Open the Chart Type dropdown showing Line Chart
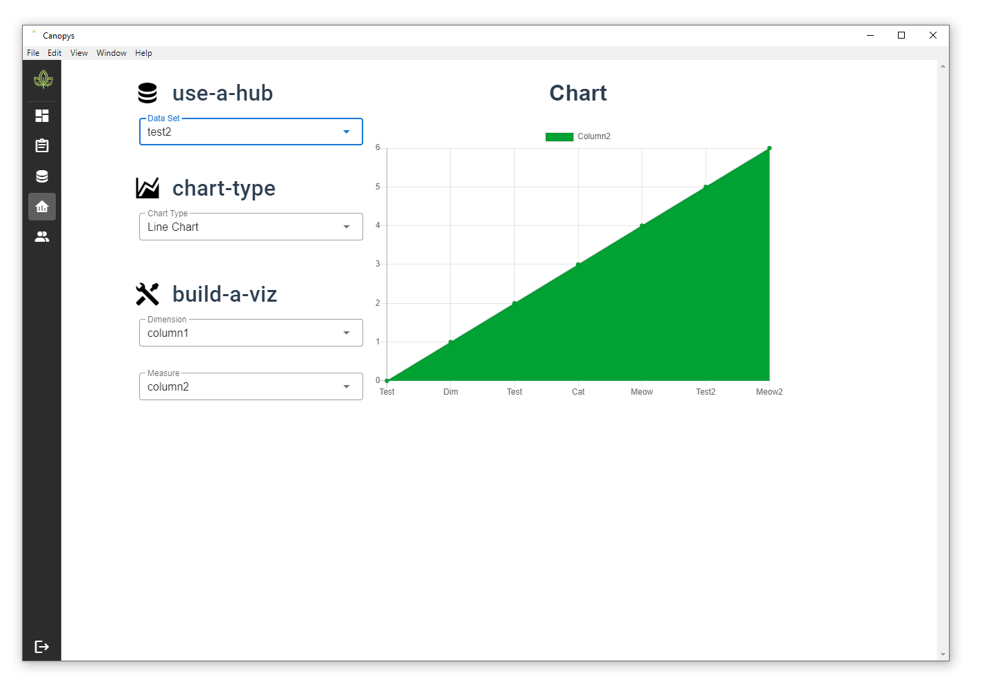The height and width of the screenshot is (684, 982). (x=251, y=227)
